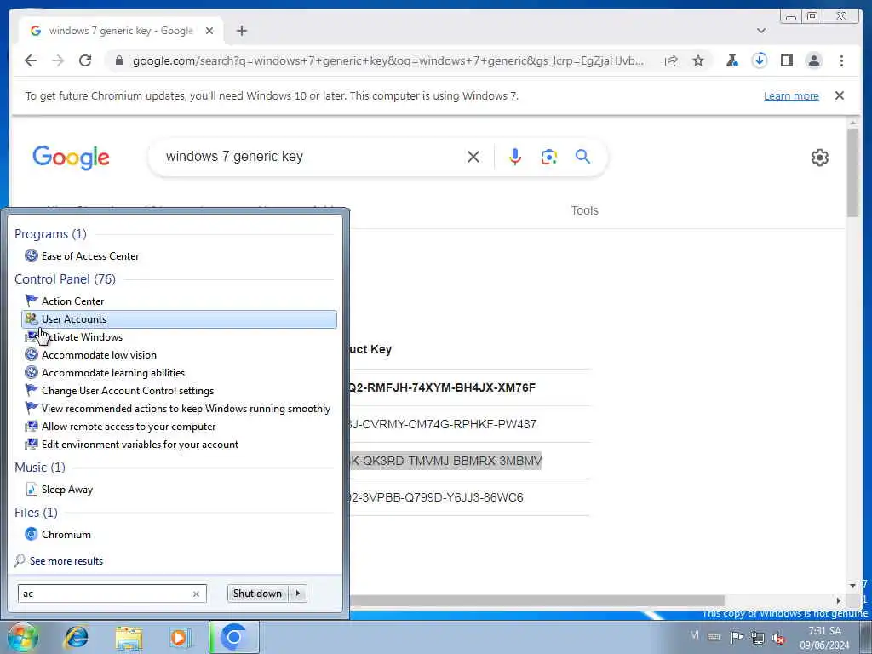Open Learn more link in update bar
The image size is (872, 654).
click(791, 95)
